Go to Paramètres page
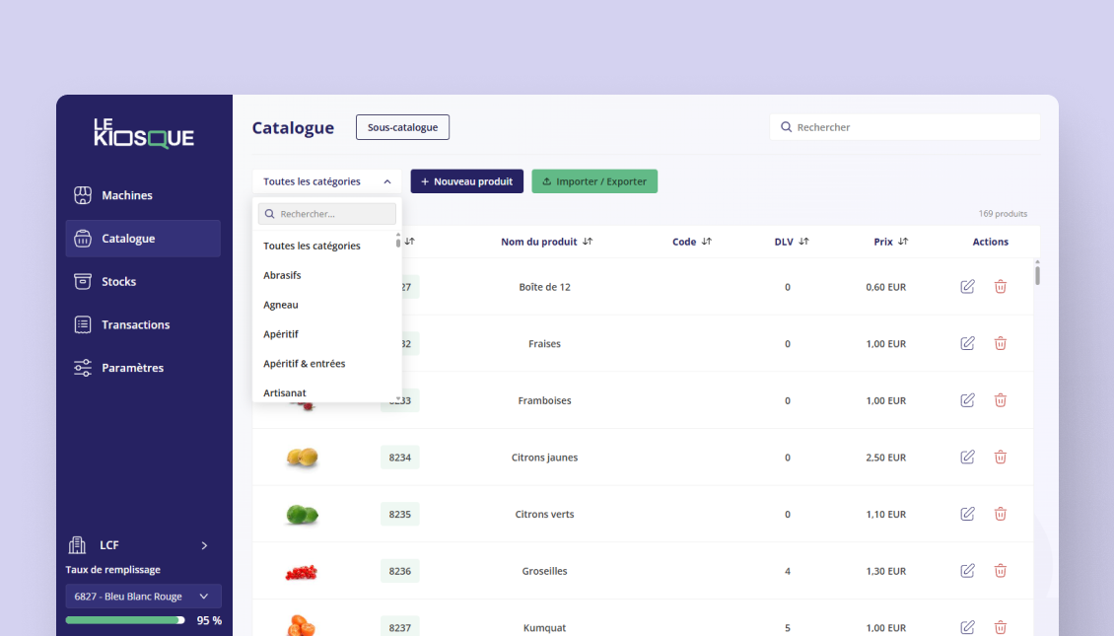This screenshot has width=1114, height=636. [x=143, y=368]
